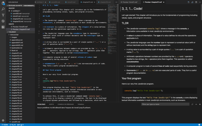
Task: Click the smiley feedback icon in status bar
Action: [x=199, y=125]
